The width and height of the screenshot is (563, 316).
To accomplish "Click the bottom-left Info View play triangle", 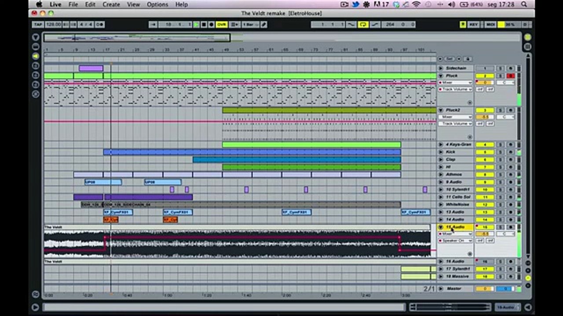I will (35, 307).
